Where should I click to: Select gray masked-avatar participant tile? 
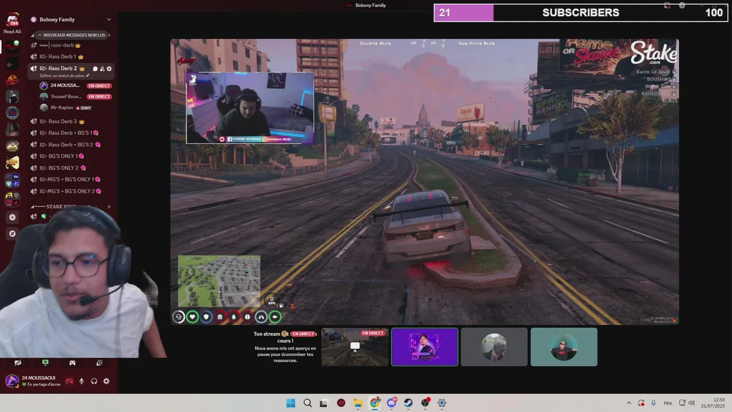pos(494,347)
